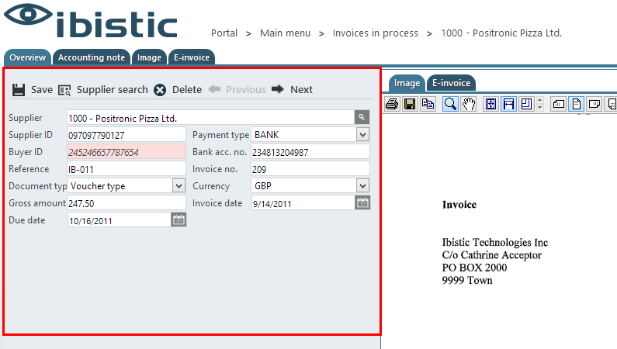This screenshot has height=349, width=617.
Task: Click the upright page orientation icon
Action: click(x=577, y=104)
